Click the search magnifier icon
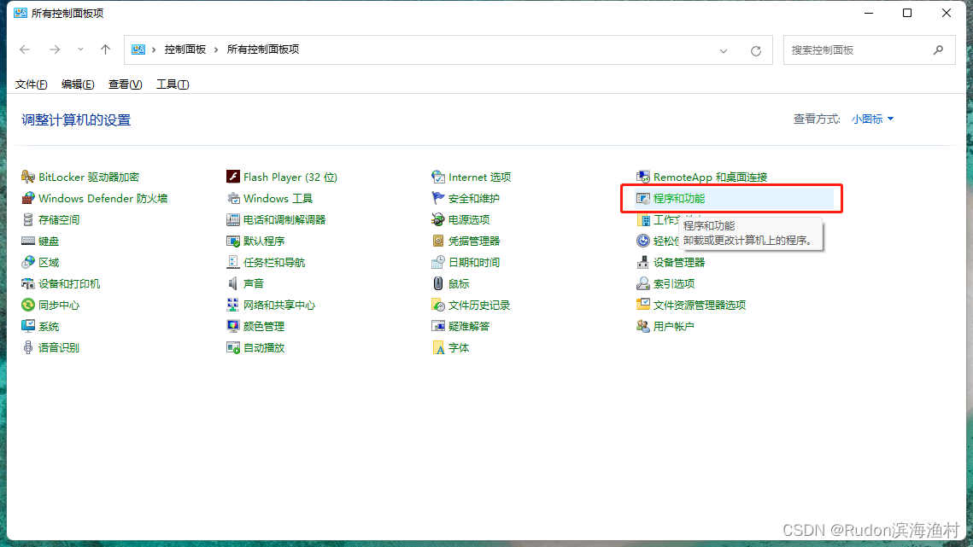 [938, 49]
